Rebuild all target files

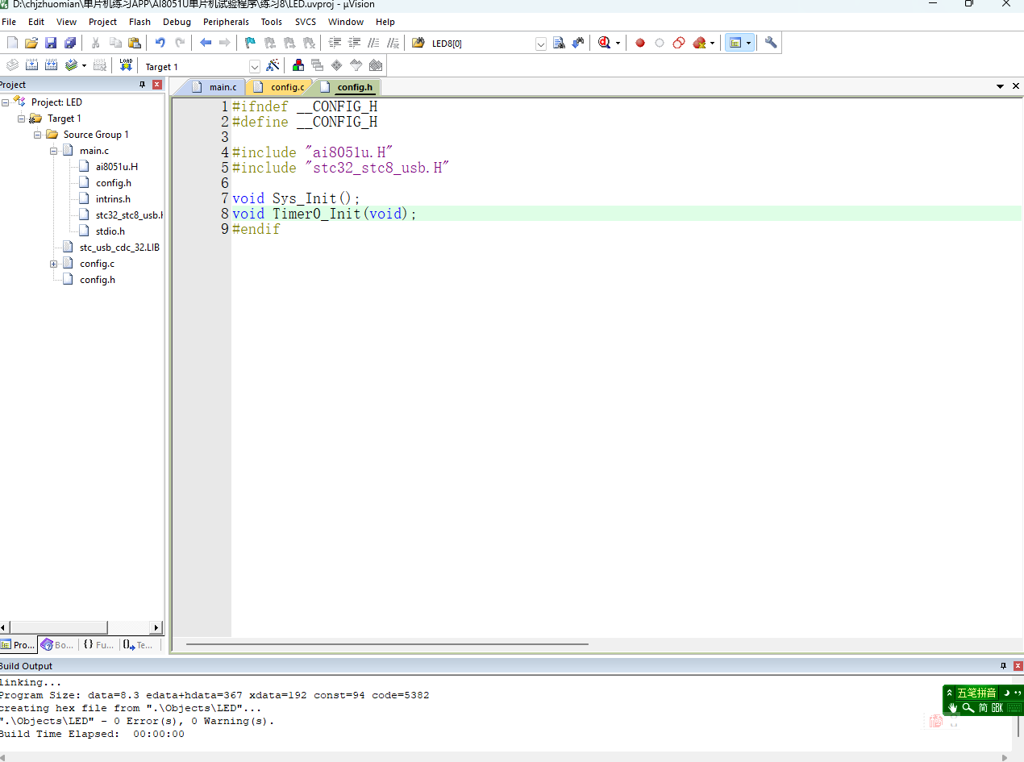point(49,65)
